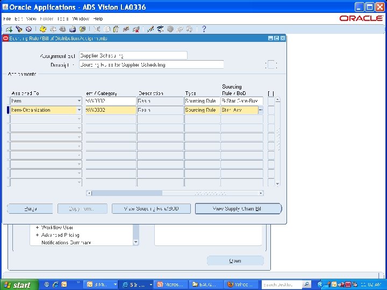387x290 pixels.
Task: Click the desktop search magnifier icon
Action: [306, 285]
